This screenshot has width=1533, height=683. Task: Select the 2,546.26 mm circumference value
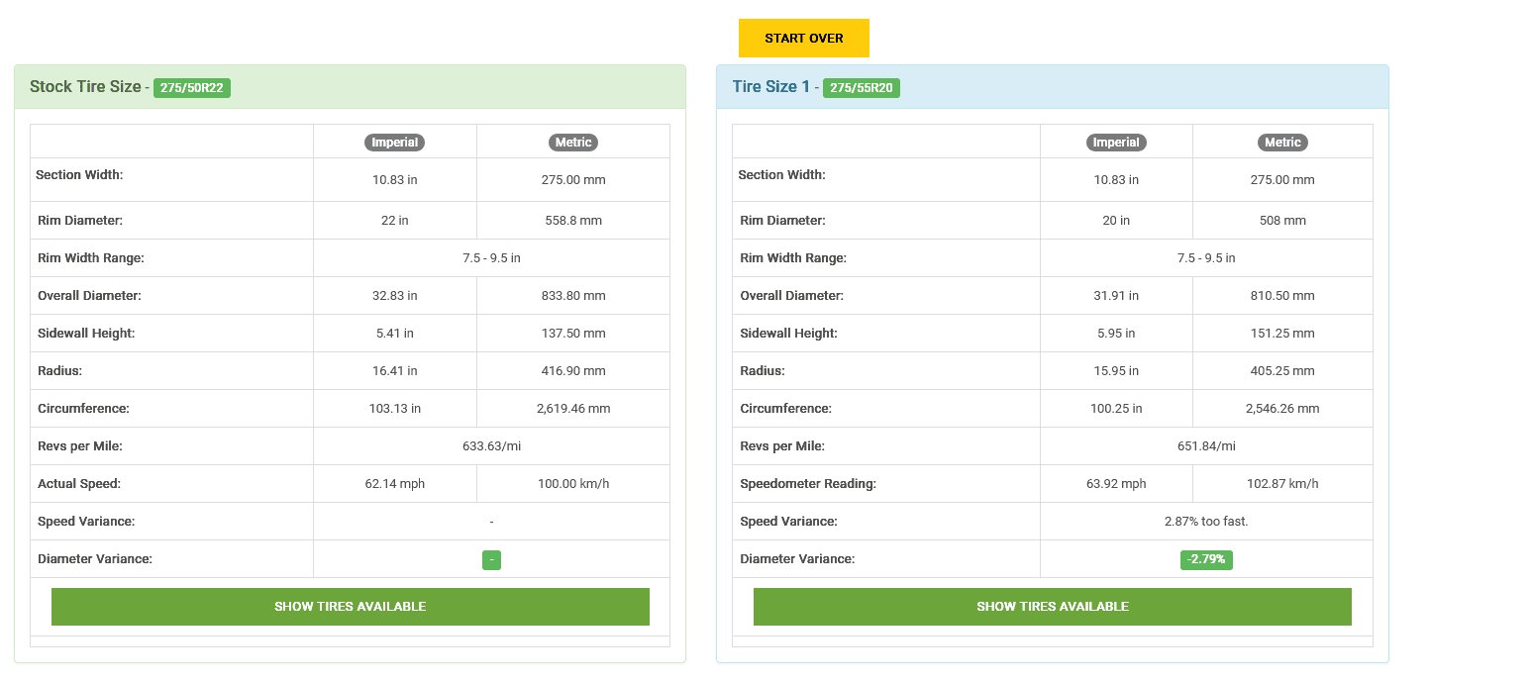click(x=1282, y=409)
